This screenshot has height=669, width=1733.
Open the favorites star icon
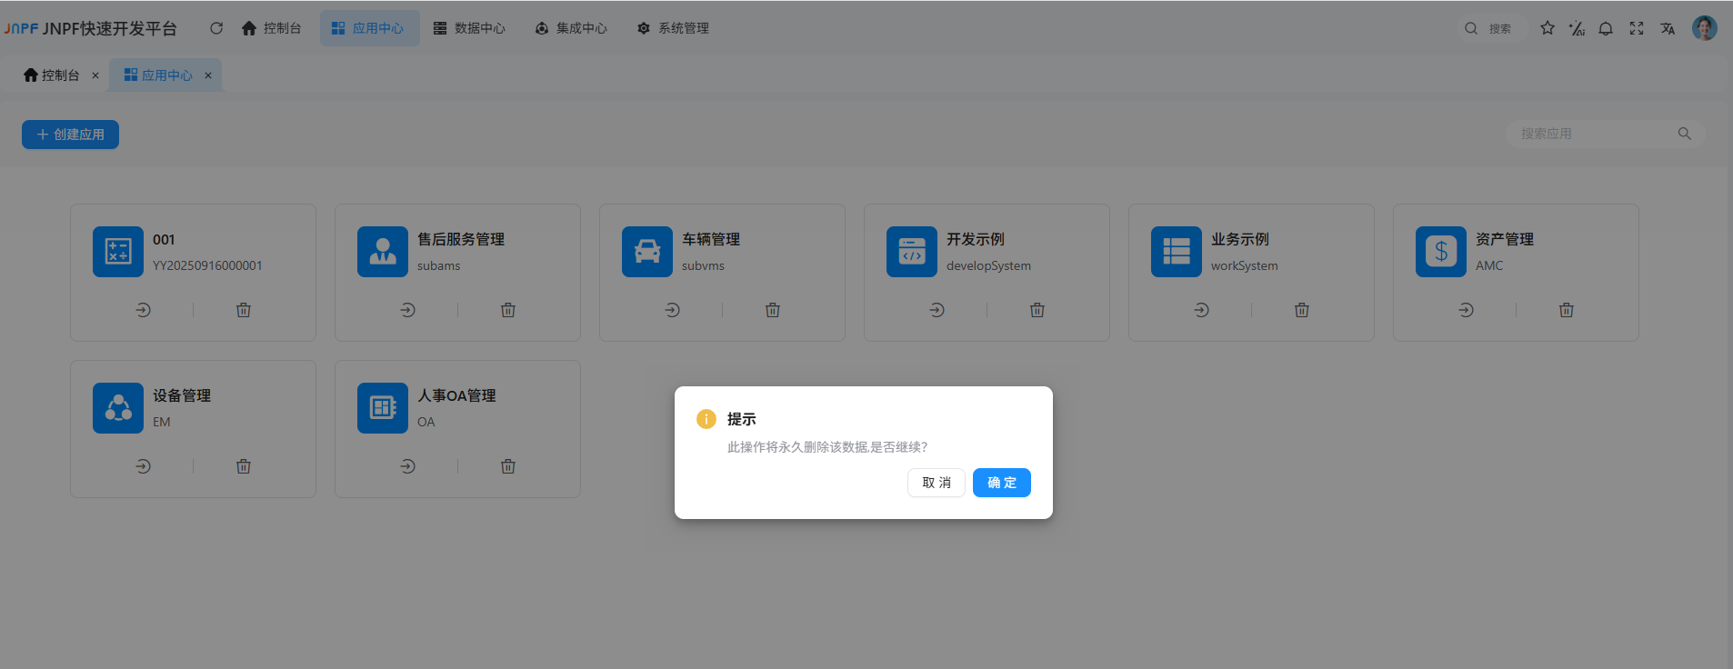pos(1548,28)
